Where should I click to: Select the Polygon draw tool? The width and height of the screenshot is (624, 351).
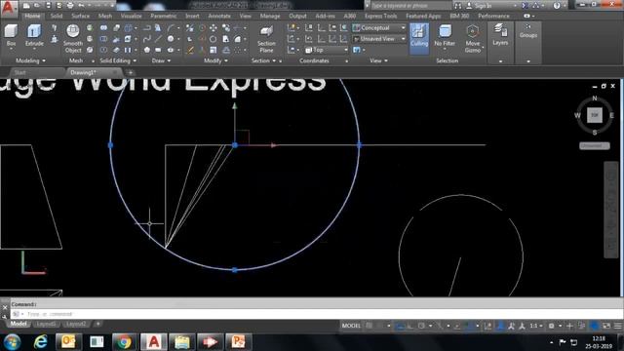click(x=147, y=50)
